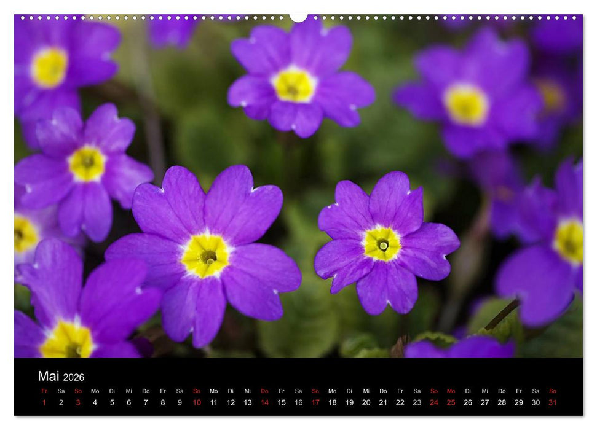Image resolution: width=597 pixels, height=430 pixels.
Task: Click the date 25 shown in red
Action: 449,402
